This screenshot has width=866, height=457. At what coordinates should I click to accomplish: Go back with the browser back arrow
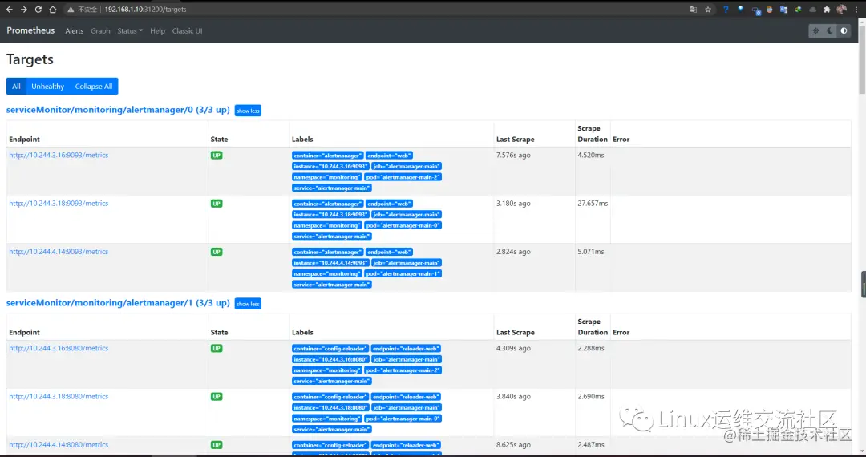coord(10,10)
